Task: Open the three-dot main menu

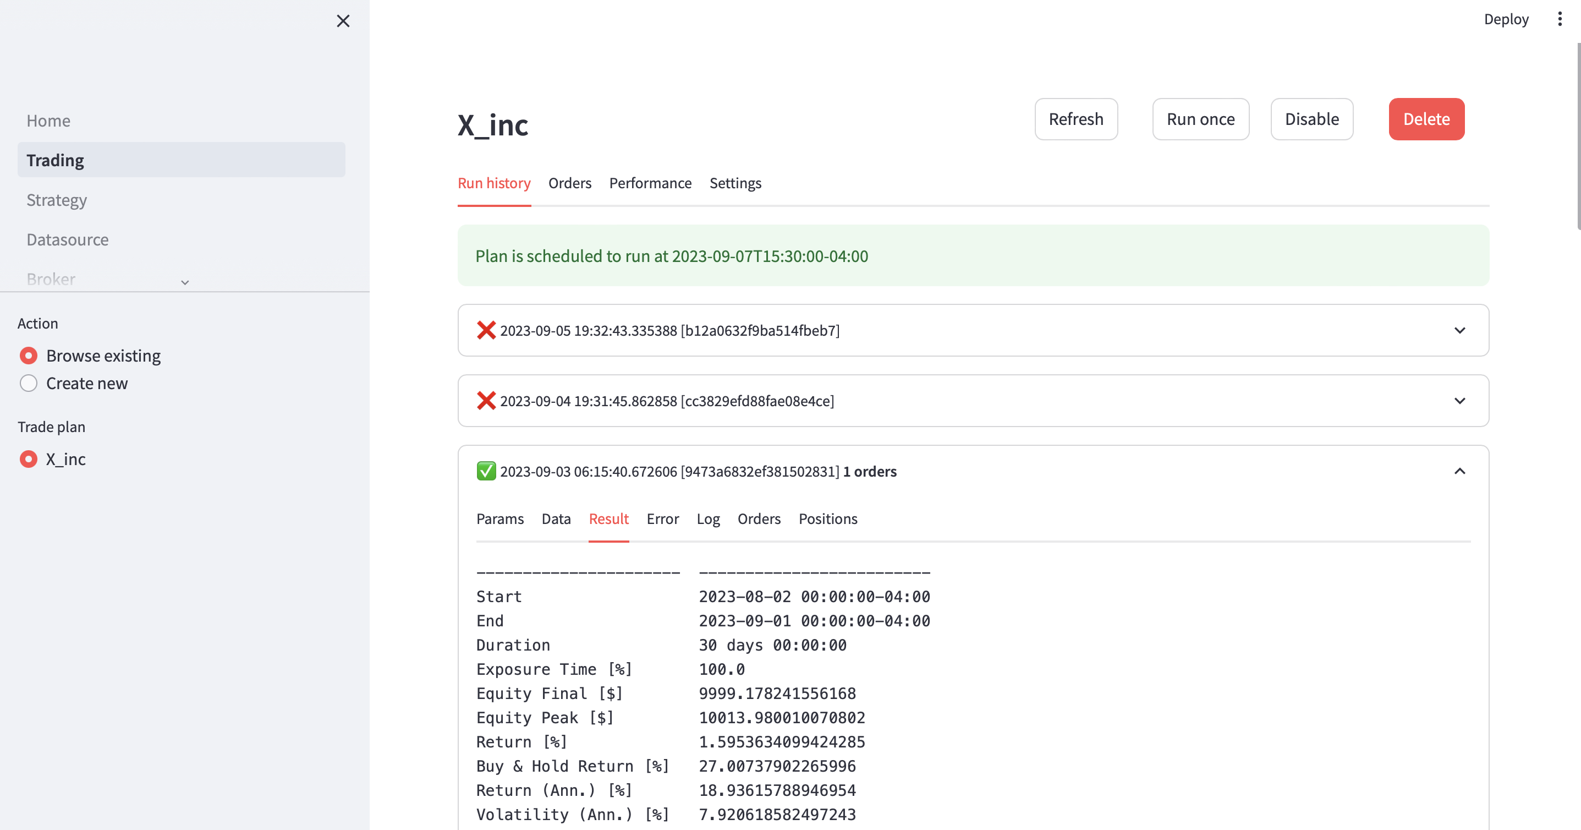Action: [1560, 19]
